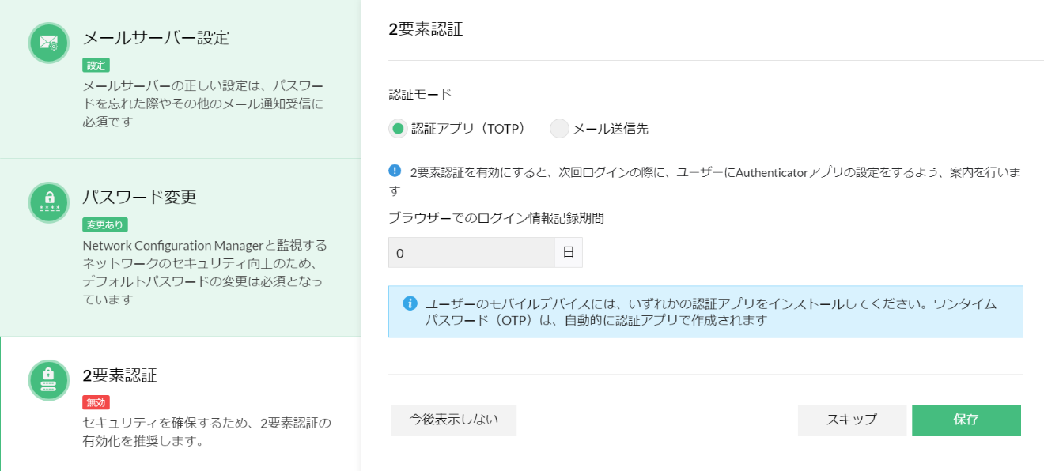Open 2要素認証 step in sidebar

point(119,375)
